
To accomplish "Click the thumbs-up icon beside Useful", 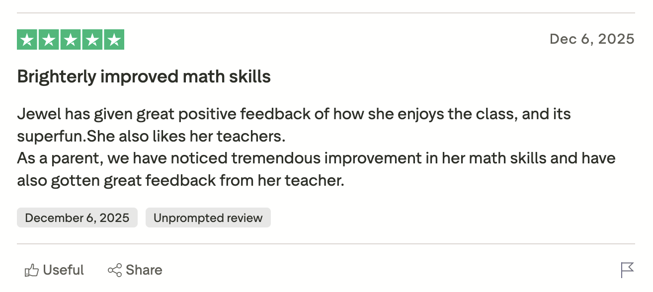I will point(31,270).
